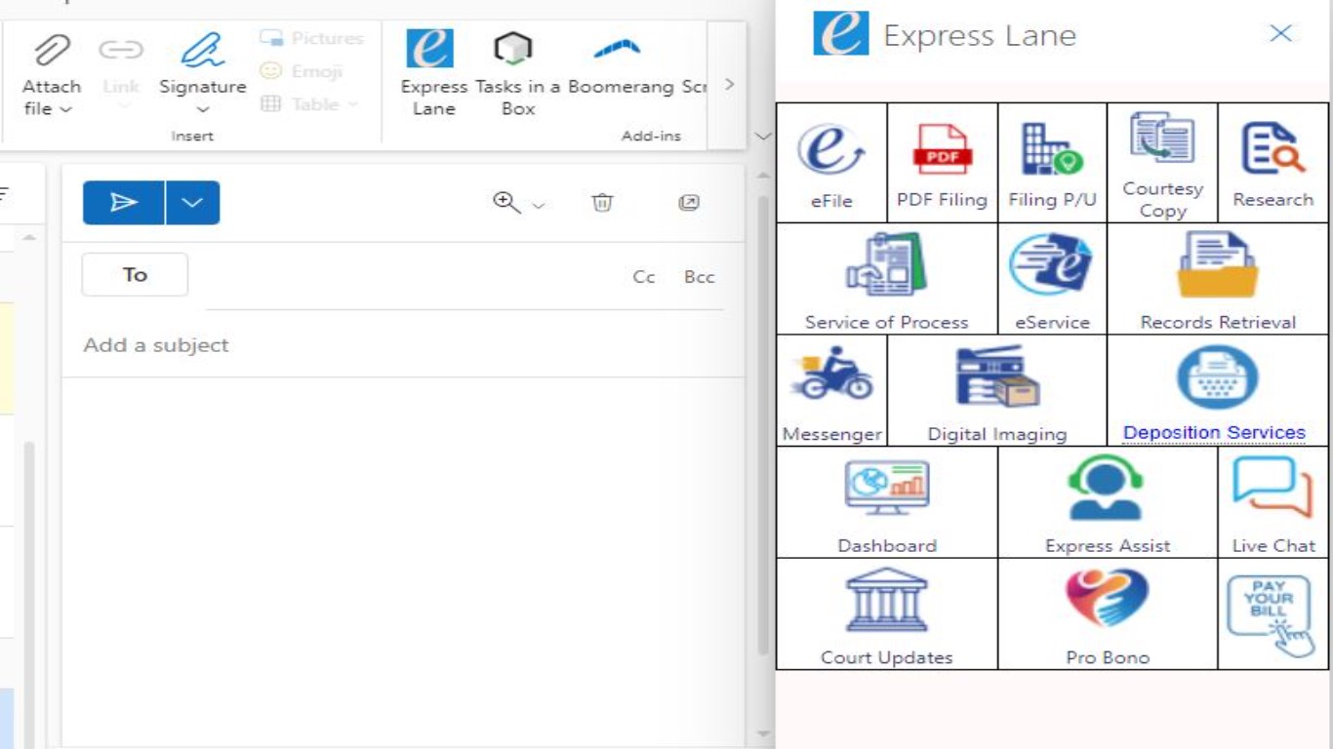Select the Digital Imaging tile

coord(997,390)
